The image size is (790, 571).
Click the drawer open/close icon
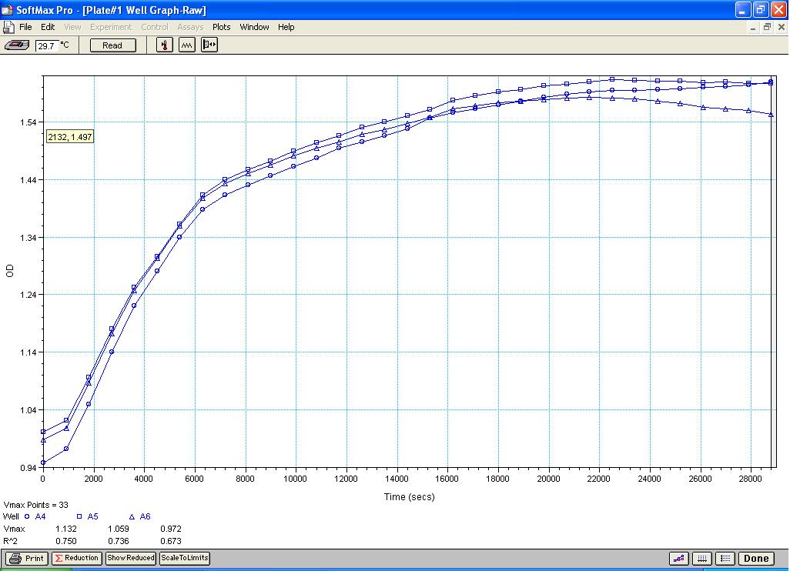209,45
